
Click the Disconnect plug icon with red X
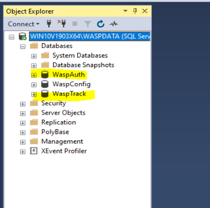point(62,24)
